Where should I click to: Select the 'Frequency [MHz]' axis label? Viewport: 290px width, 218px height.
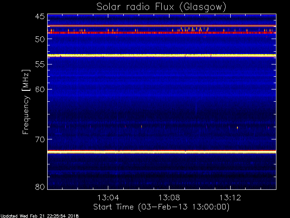(26, 102)
